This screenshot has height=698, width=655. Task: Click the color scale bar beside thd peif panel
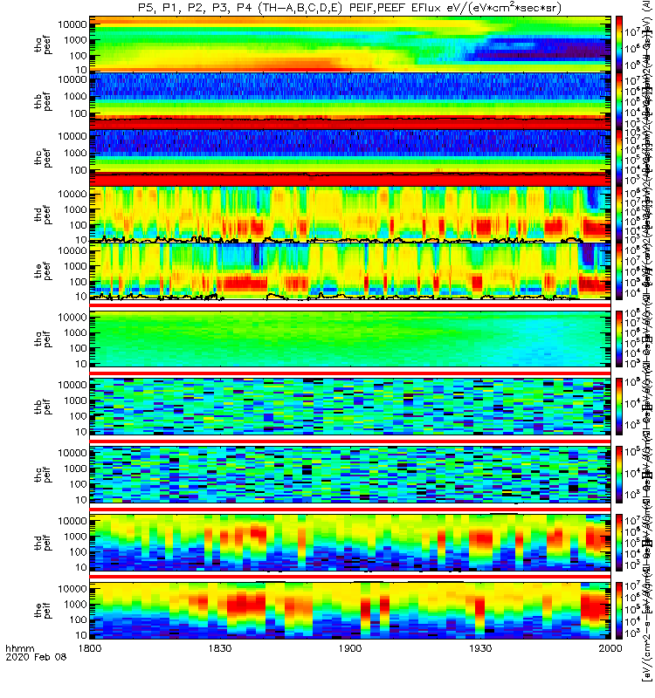pyautogui.click(x=619, y=543)
